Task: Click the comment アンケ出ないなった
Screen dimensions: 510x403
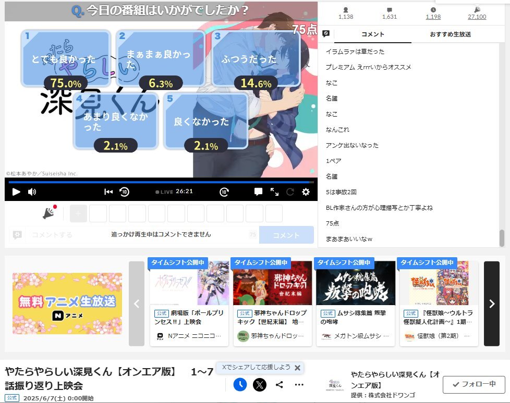Action: click(352, 145)
